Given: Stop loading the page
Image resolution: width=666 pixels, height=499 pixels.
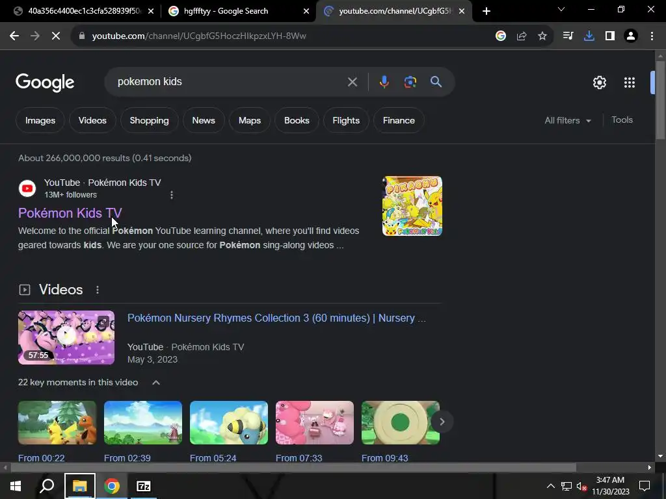Looking at the screenshot, I should [x=56, y=36].
